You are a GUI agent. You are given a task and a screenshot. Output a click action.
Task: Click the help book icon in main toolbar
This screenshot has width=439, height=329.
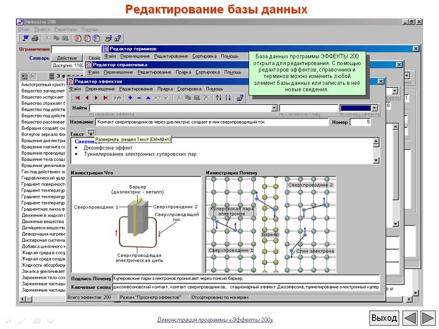[x=117, y=38]
